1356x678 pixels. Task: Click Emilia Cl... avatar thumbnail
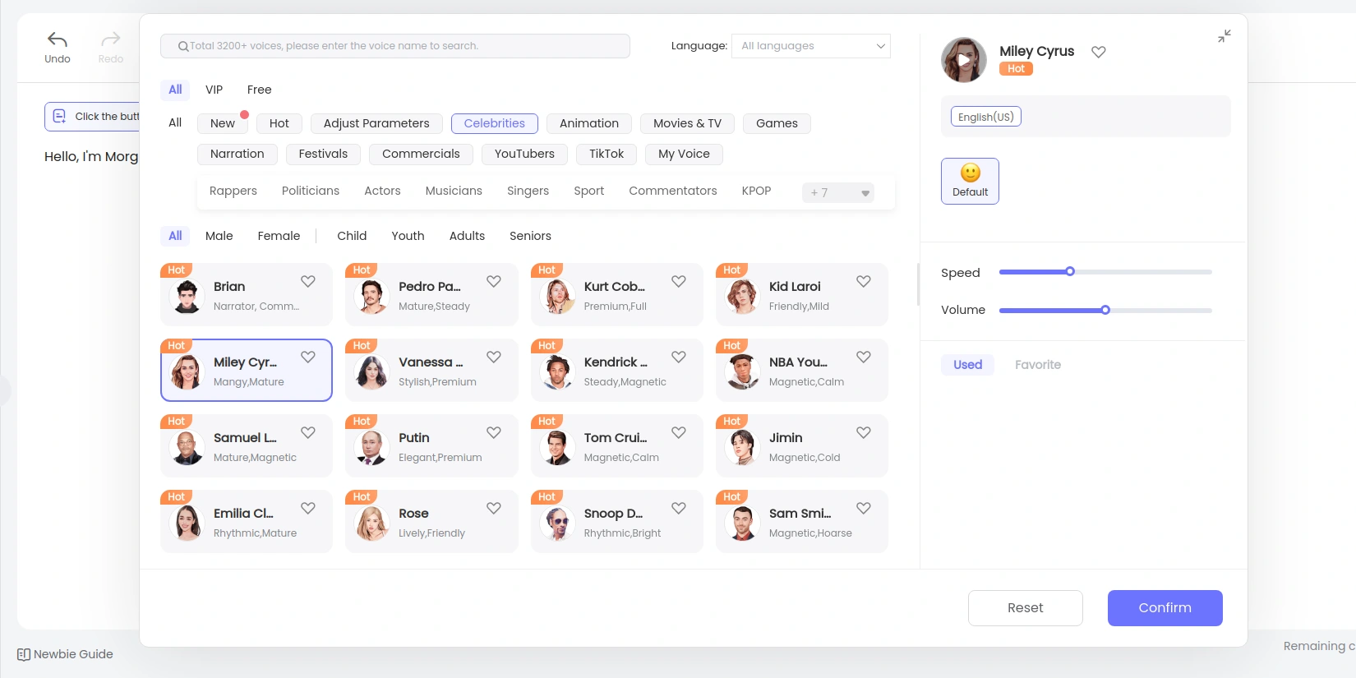187,523
